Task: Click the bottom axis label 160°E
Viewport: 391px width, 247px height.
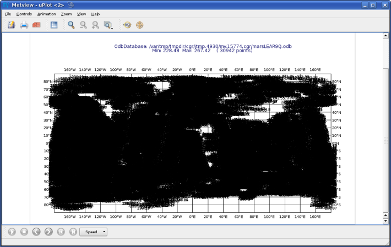Action: [x=315, y=217]
